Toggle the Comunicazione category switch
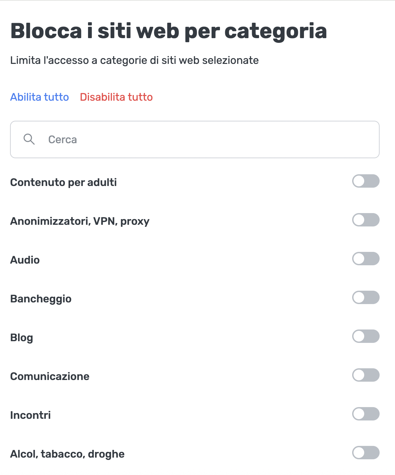The height and width of the screenshot is (475, 395). click(366, 375)
